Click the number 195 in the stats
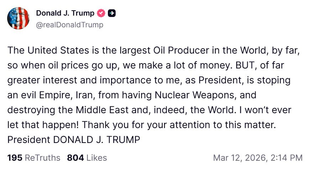Viewport: 310px width, 171px height. pos(15,158)
